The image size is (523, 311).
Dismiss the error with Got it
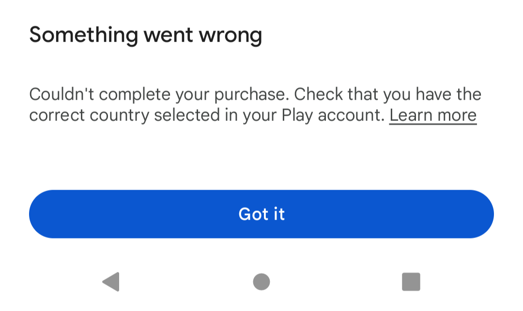pos(261,214)
